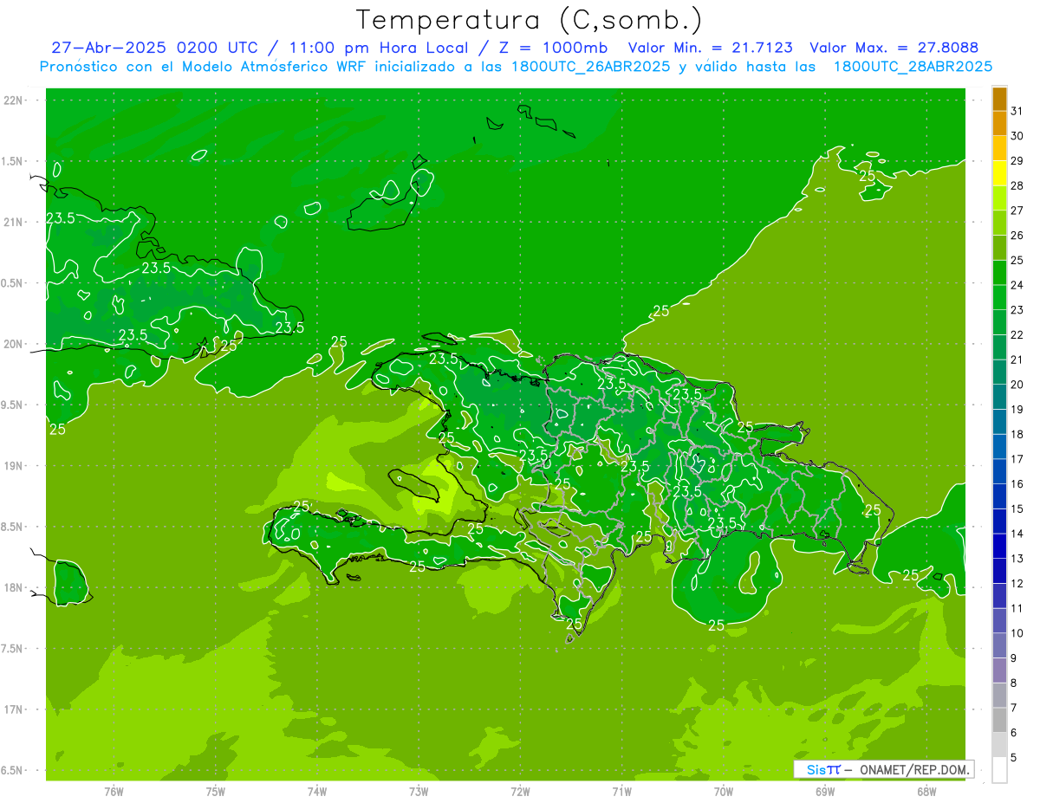Click the "71W" longitude label
This screenshot has height=803, width=1040.
click(x=622, y=792)
